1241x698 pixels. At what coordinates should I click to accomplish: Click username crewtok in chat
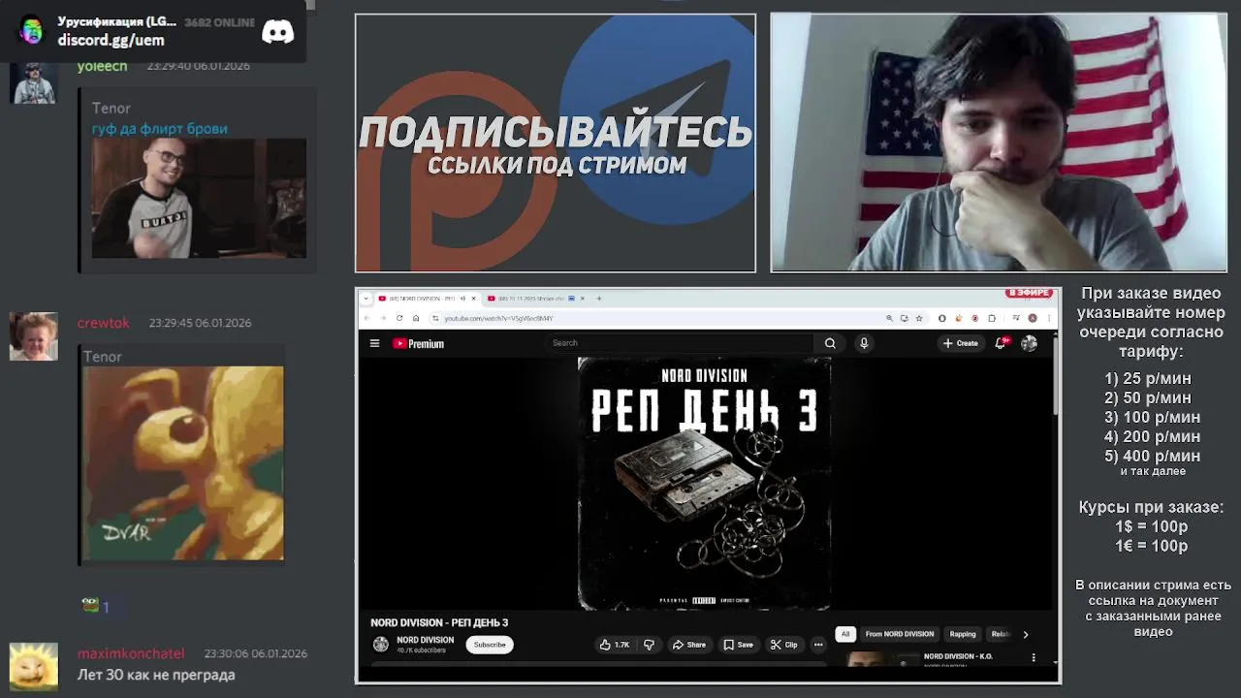103,323
